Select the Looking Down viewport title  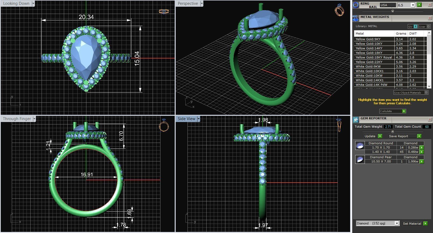click(16, 3)
